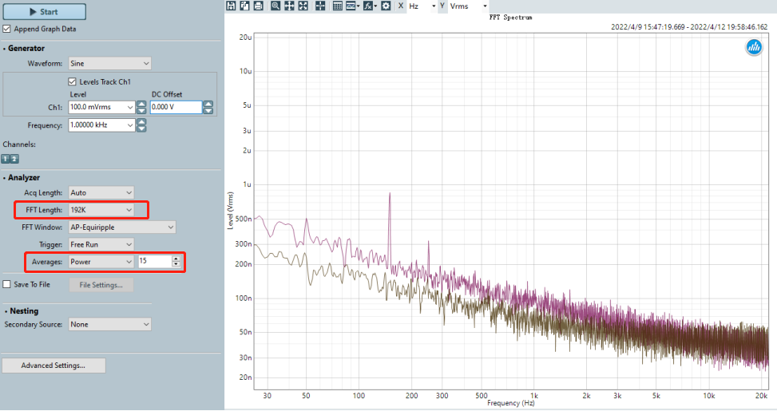
Task: Activate the zoom magnifier tool
Action: tap(276, 6)
